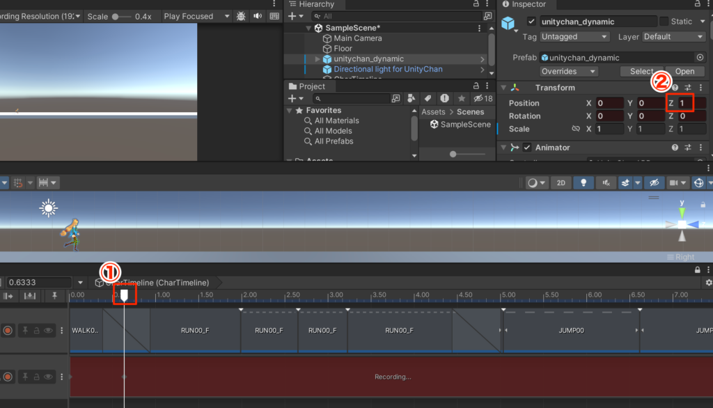The width and height of the screenshot is (713, 408).
Task: Toggle hidden objects visibility in Scene view
Action: click(655, 183)
